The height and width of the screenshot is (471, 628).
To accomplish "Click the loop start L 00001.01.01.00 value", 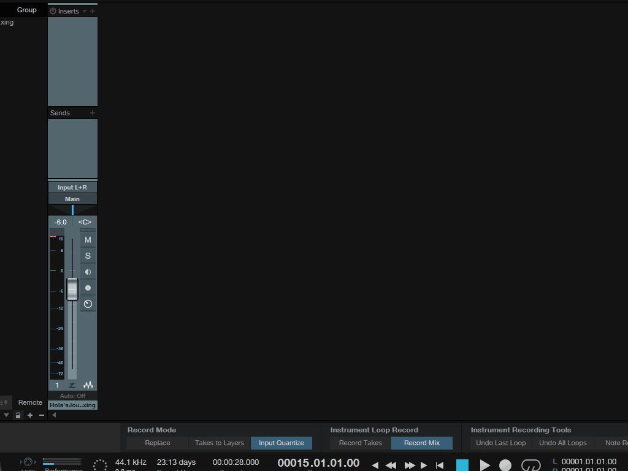I will (589, 462).
